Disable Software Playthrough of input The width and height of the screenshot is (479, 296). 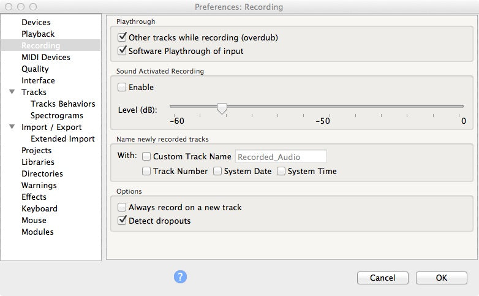click(x=123, y=51)
